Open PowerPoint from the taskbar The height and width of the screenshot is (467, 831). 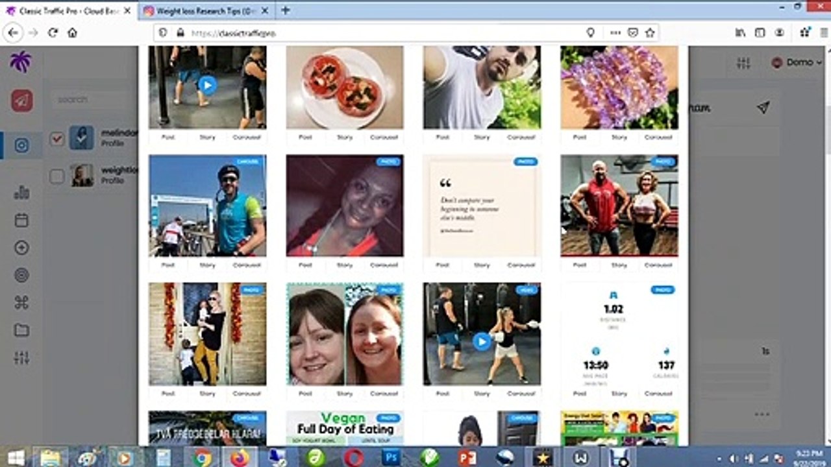click(x=466, y=457)
